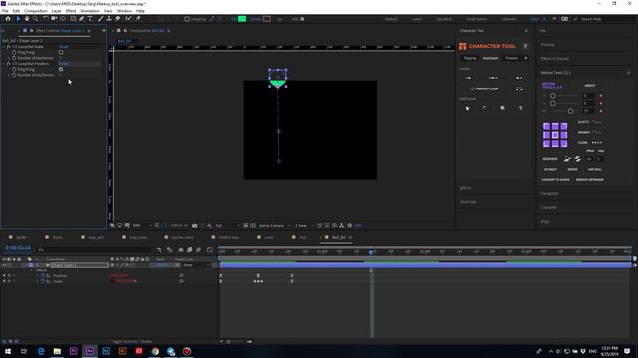This screenshot has width=638, height=358.
Task: Toggle the fx switch for CT LoopOut Scale
Action: [x=9, y=47]
